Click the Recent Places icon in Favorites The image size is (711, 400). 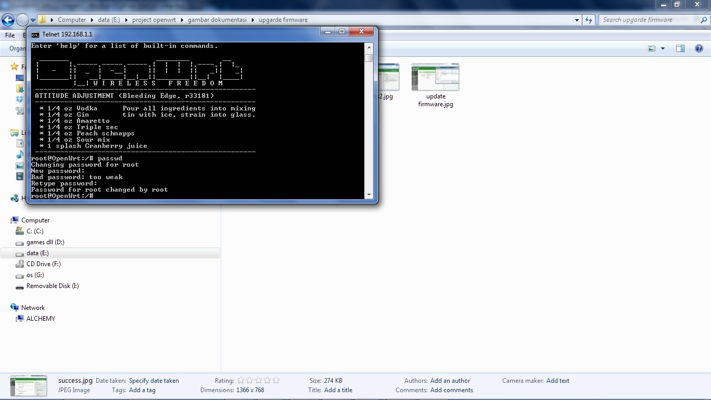pos(20,110)
